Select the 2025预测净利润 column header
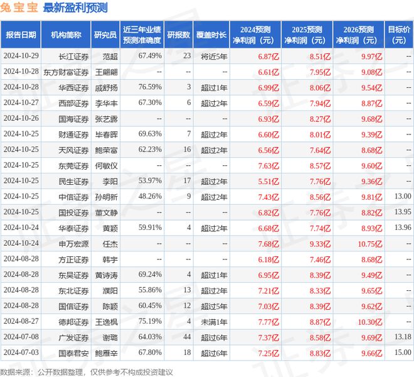 [x=307, y=35]
